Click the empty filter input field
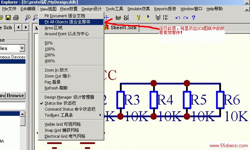The width and height of the screenshot is (250, 150). [13, 106]
